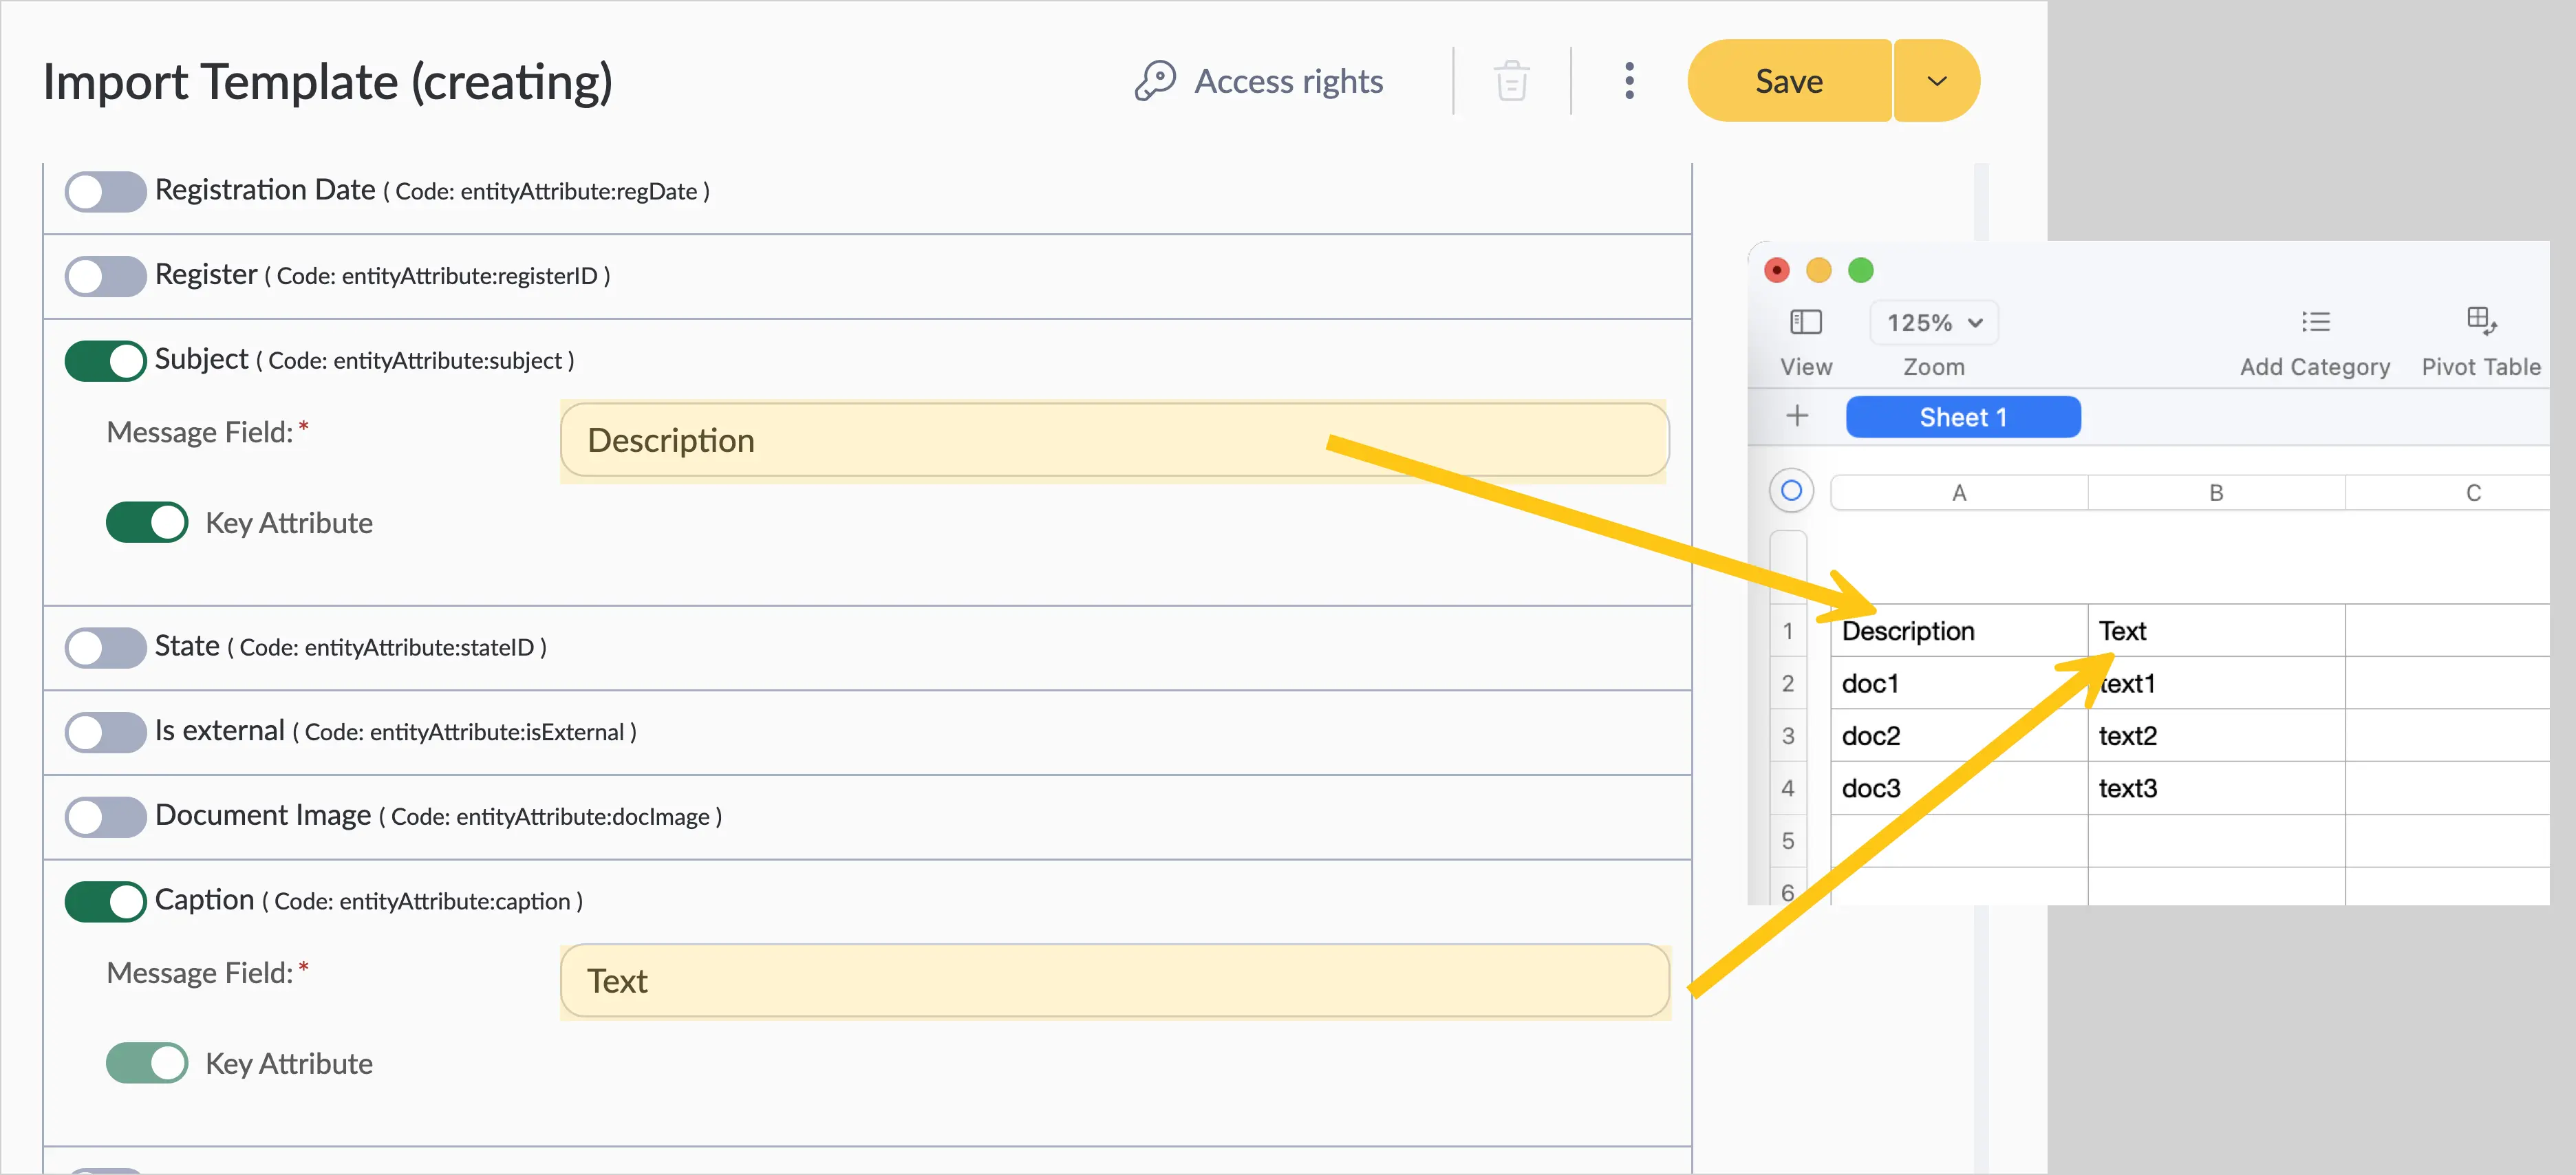Disable the Subject attribute toggle
This screenshot has width=2576, height=1175.
[105, 361]
